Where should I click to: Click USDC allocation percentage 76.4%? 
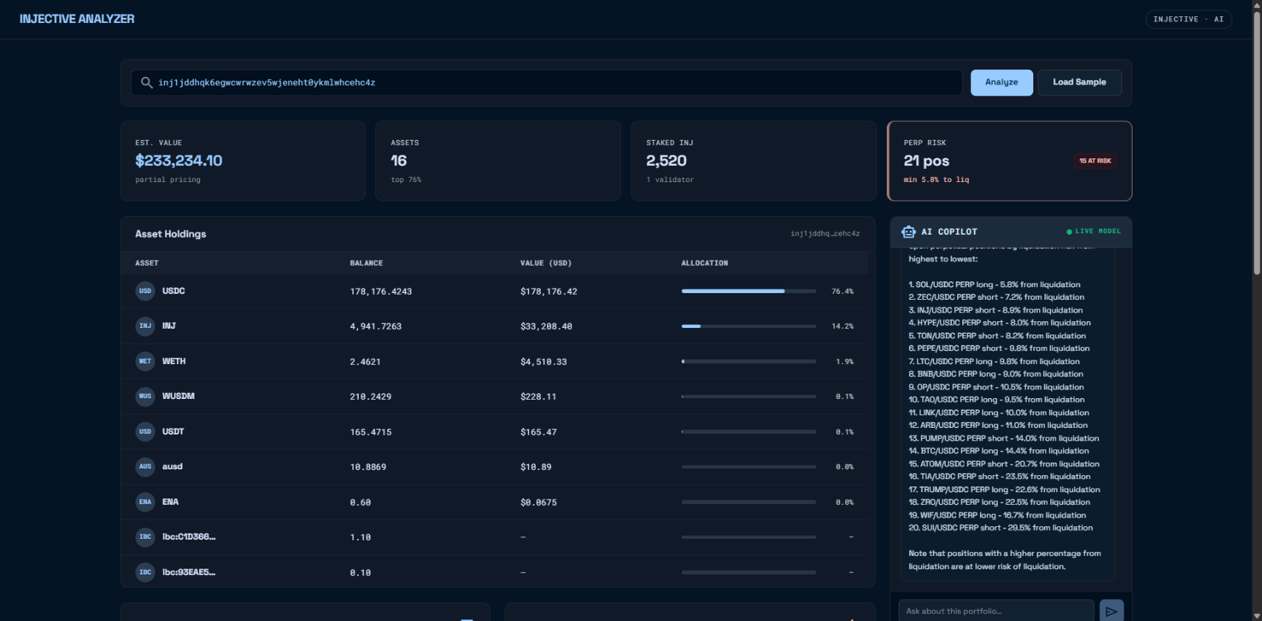point(842,292)
